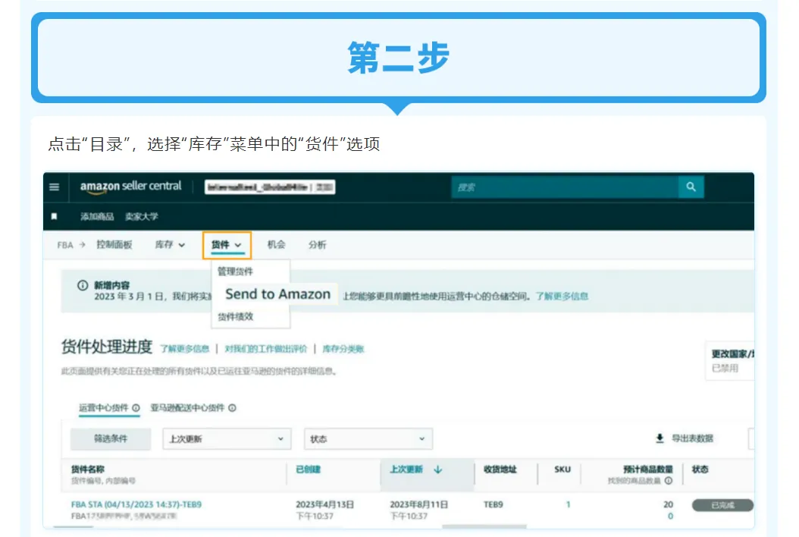Open the 状态 filter dropdown

point(368,438)
